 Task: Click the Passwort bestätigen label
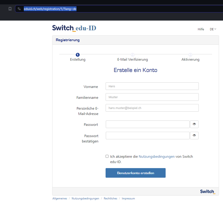pyautogui.click(x=90, y=139)
